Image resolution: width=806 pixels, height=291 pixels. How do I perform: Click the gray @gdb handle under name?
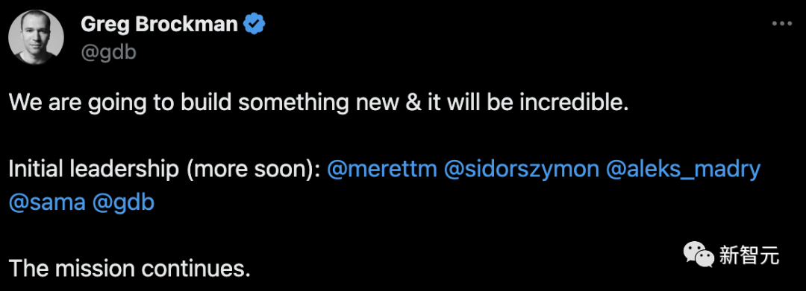[108, 52]
